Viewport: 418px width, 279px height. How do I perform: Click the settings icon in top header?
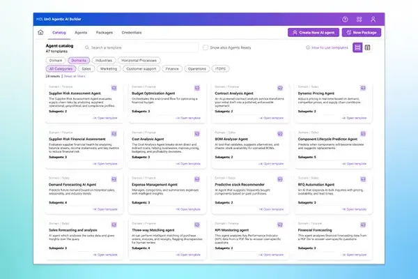click(x=359, y=20)
